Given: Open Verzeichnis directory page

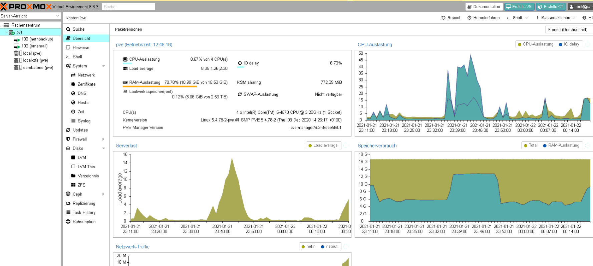Looking at the screenshot, I should (86, 176).
